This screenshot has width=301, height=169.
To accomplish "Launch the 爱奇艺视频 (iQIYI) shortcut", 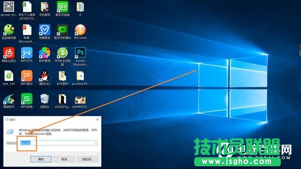I will click(x=63, y=7).
